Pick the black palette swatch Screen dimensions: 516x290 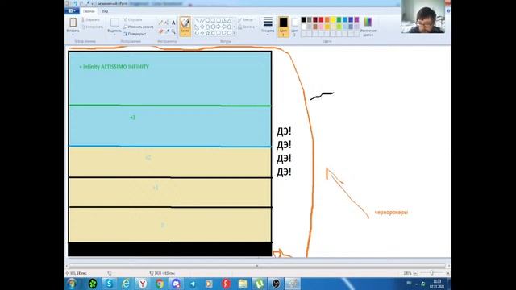303,20
